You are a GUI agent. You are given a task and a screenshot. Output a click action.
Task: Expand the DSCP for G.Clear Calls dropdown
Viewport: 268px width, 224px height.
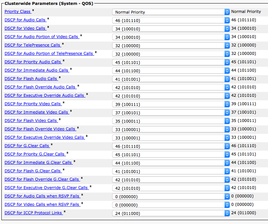pos(171,146)
